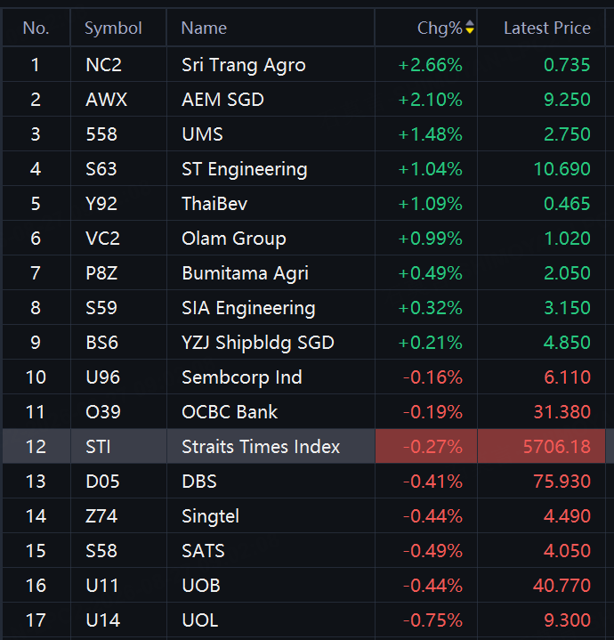
Task: Click symbol Z74
Action: (x=101, y=516)
